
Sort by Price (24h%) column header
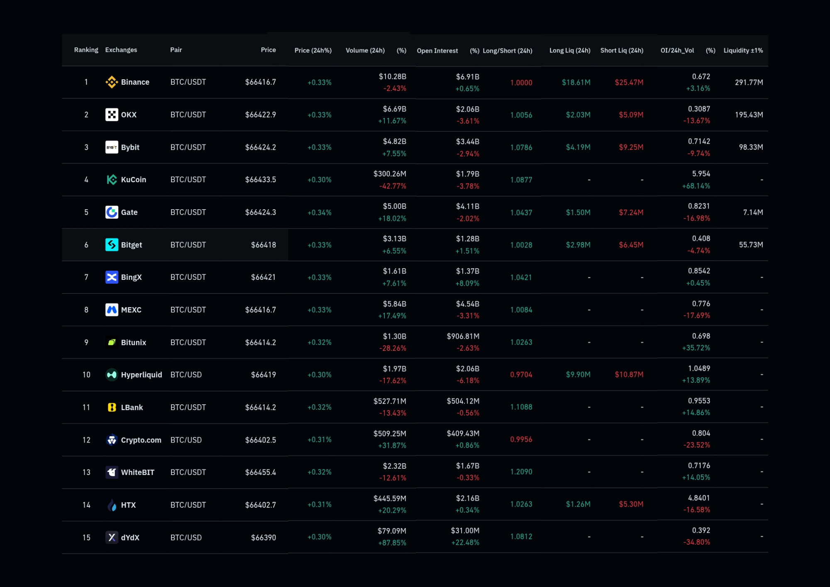313,50
